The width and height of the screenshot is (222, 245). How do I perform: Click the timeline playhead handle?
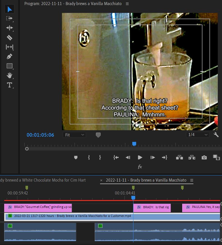click(x=133, y=198)
